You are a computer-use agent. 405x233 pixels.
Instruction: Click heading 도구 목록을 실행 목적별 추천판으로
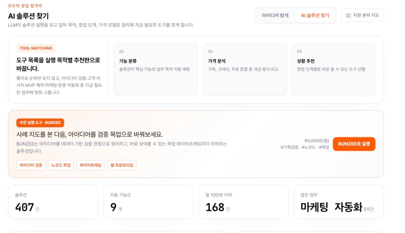tap(58, 64)
